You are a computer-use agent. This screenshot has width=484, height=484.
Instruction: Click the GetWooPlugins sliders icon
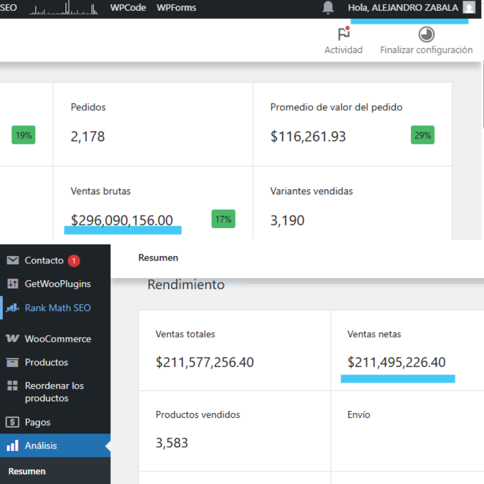[13, 284]
